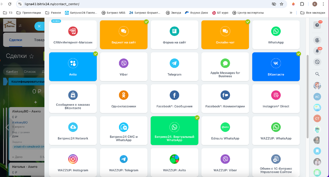Open the plain Viber channel tile
Screen dimensions: 329x177
124,67
